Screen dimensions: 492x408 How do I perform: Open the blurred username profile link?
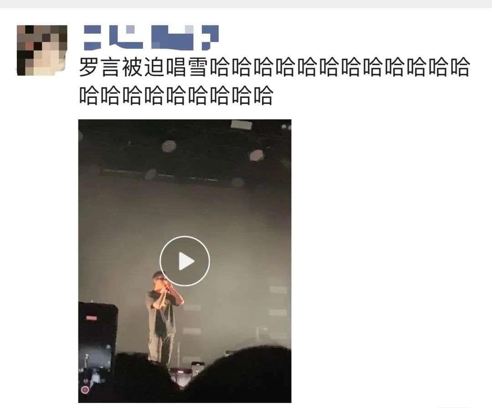151,38
